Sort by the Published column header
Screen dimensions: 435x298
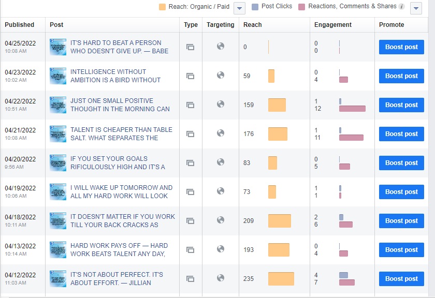click(20, 25)
